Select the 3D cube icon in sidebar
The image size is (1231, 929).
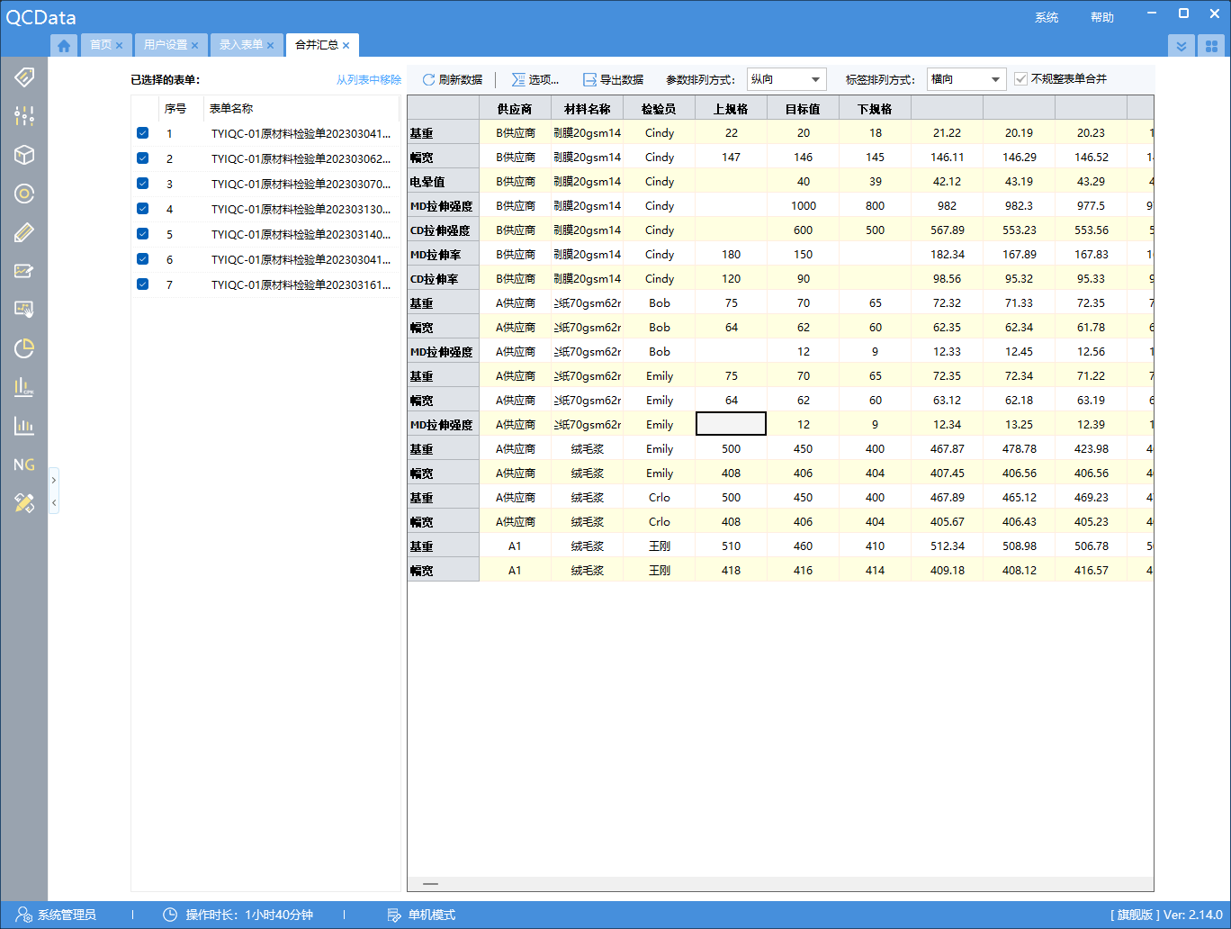coord(24,154)
